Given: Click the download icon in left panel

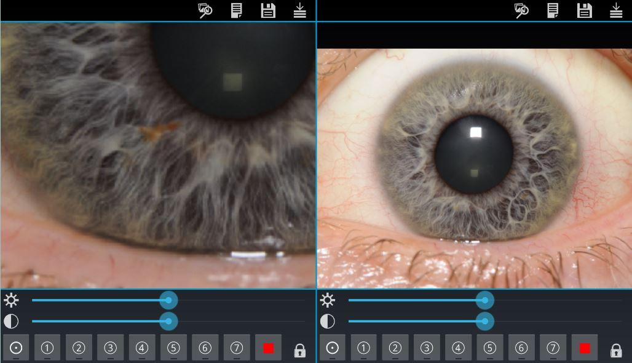Looking at the screenshot, I should 299,10.
